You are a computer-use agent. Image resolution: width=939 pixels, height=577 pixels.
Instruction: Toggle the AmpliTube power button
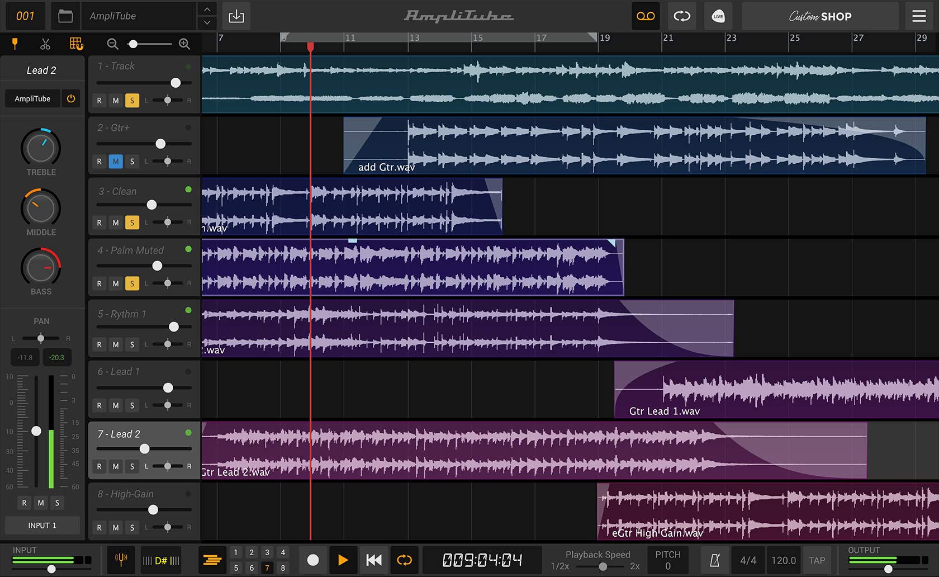coord(71,98)
